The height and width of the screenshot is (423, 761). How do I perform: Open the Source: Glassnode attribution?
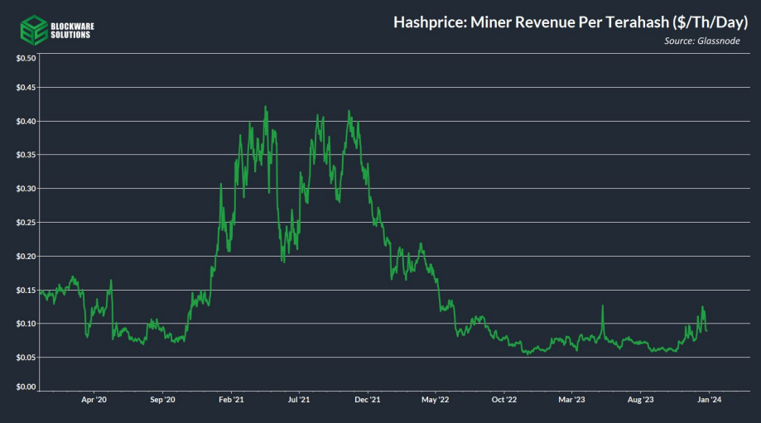(x=702, y=41)
